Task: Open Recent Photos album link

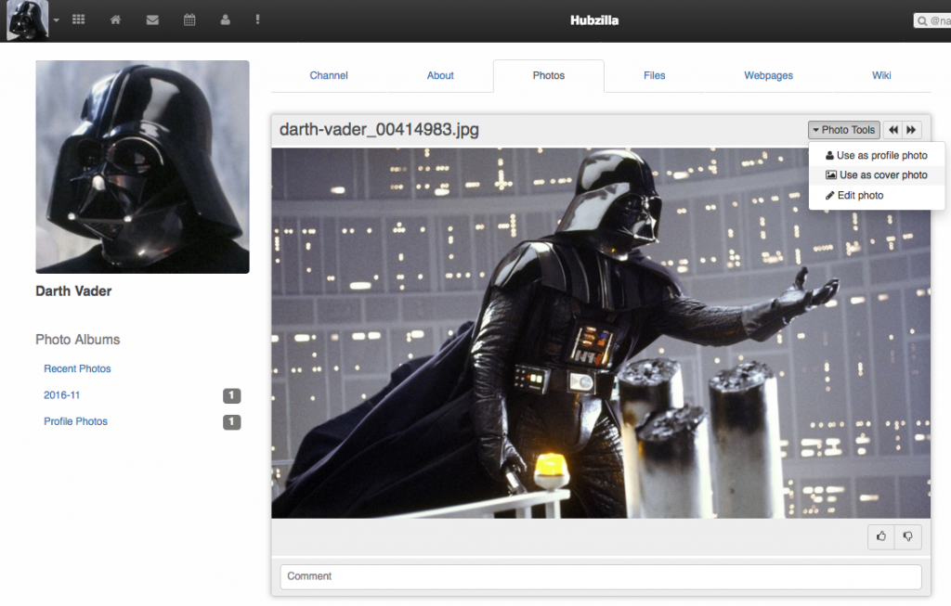Action: [x=77, y=368]
